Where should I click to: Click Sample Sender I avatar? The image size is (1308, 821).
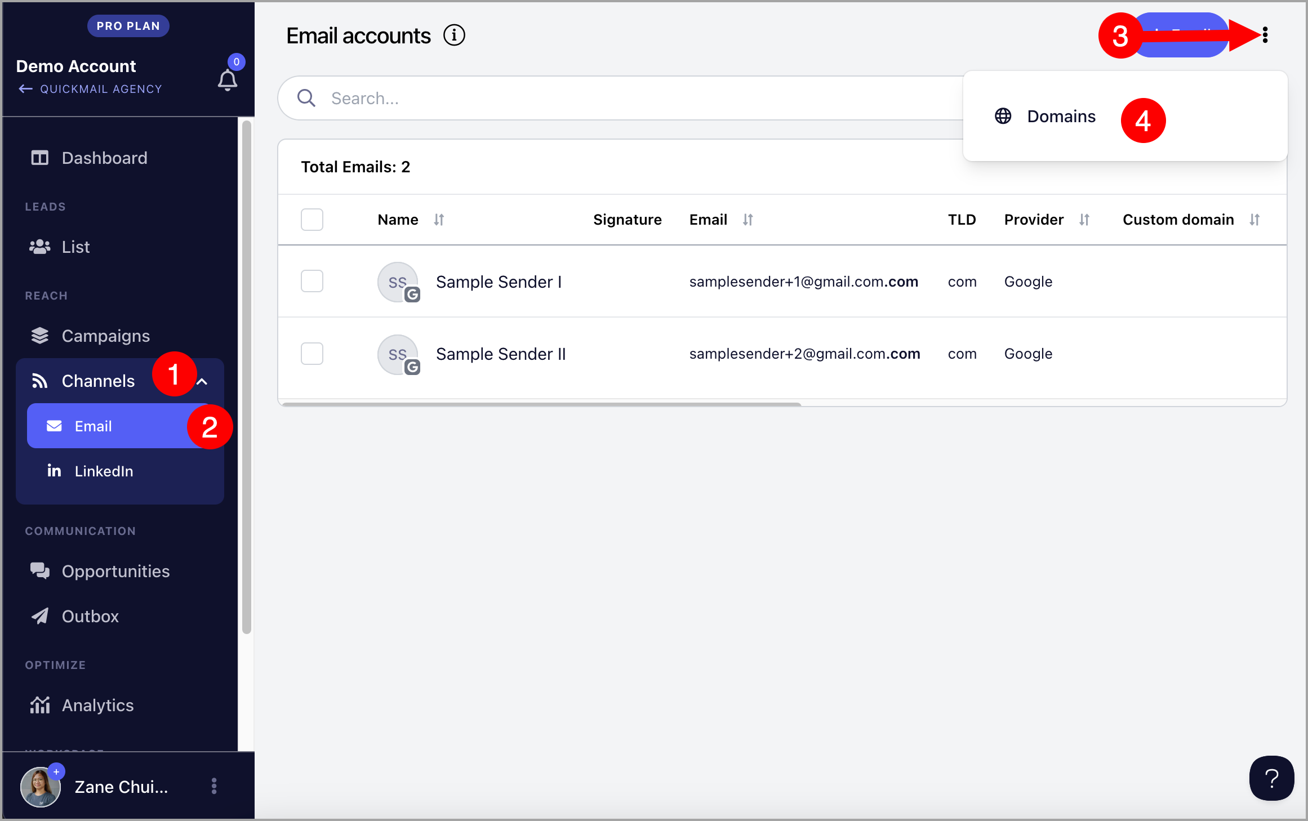[398, 282]
